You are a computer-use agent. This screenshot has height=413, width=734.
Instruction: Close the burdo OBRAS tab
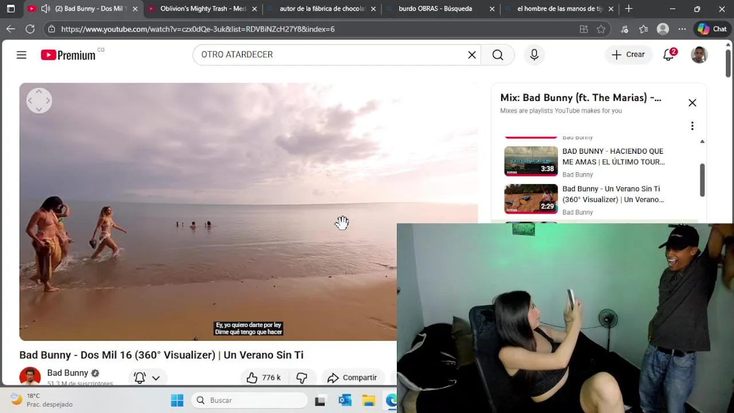click(x=492, y=9)
